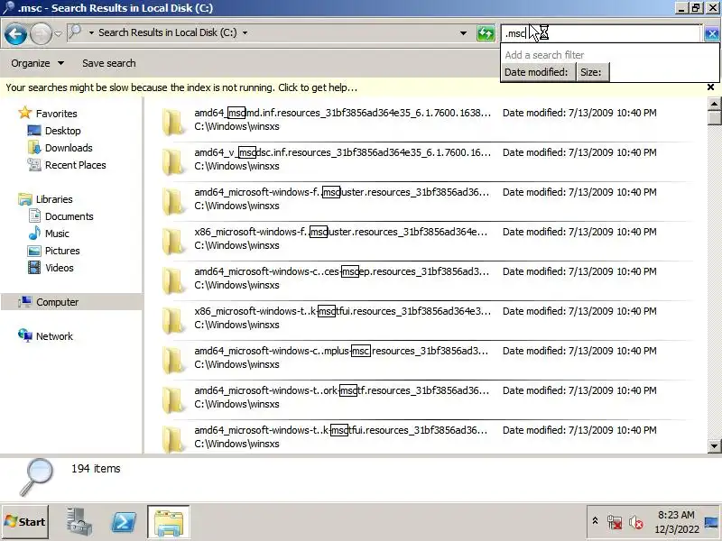This screenshot has width=722, height=541.
Task: Click inside the .msc search box
Action: pos(600,33)
